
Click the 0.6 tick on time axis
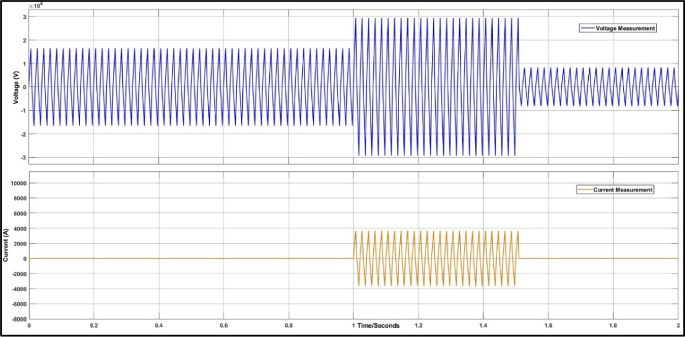223,326
